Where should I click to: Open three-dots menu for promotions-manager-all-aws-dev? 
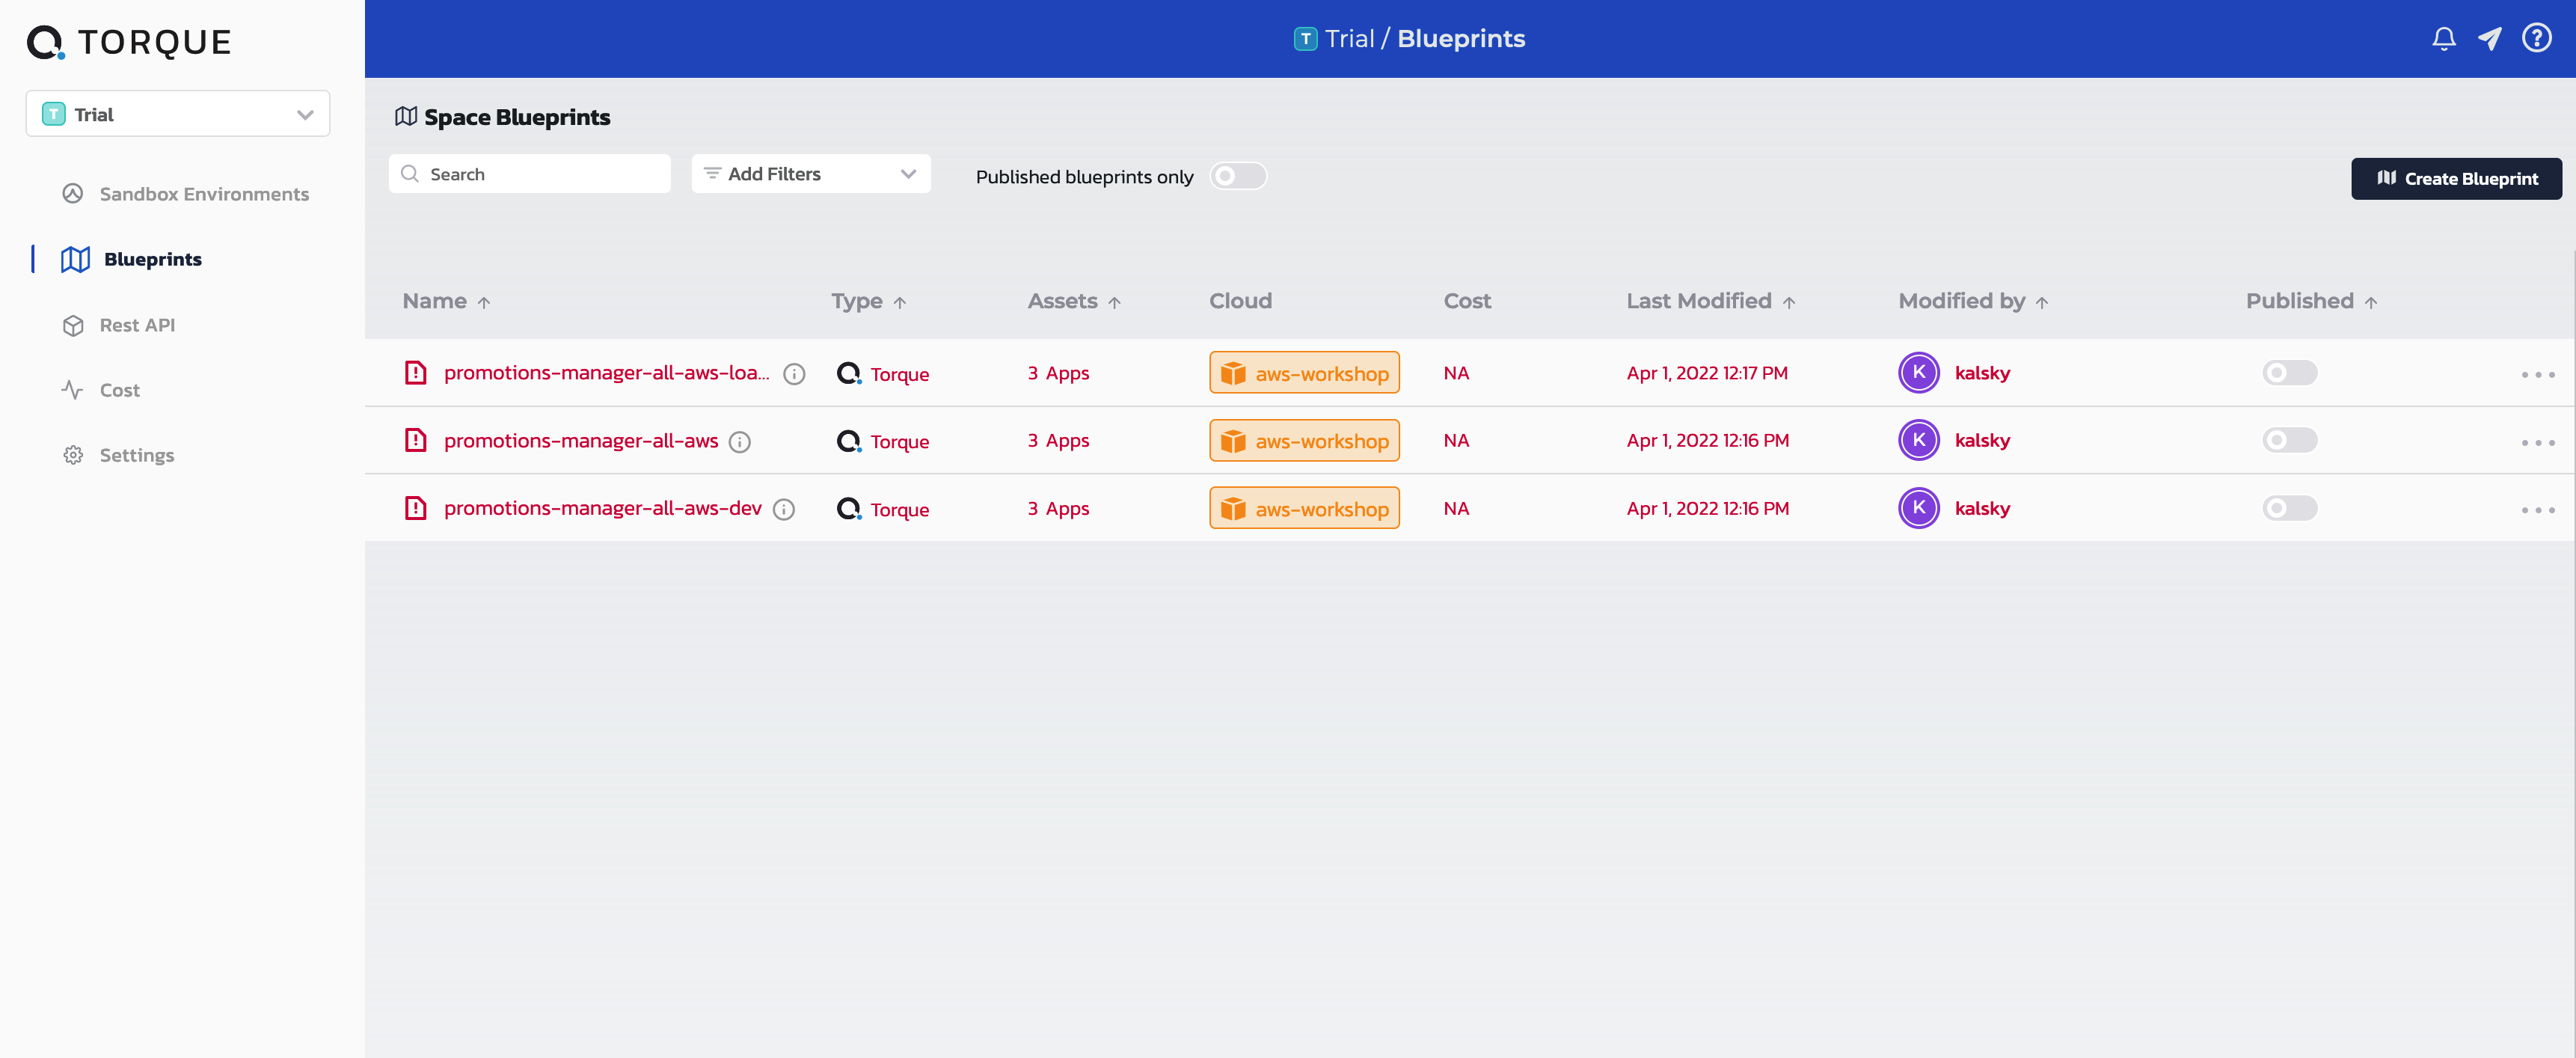[x=2537, y=510]
